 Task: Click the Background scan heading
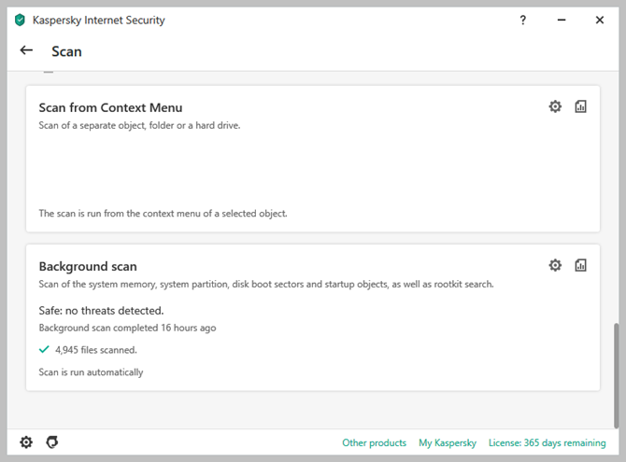coord(88,266)
